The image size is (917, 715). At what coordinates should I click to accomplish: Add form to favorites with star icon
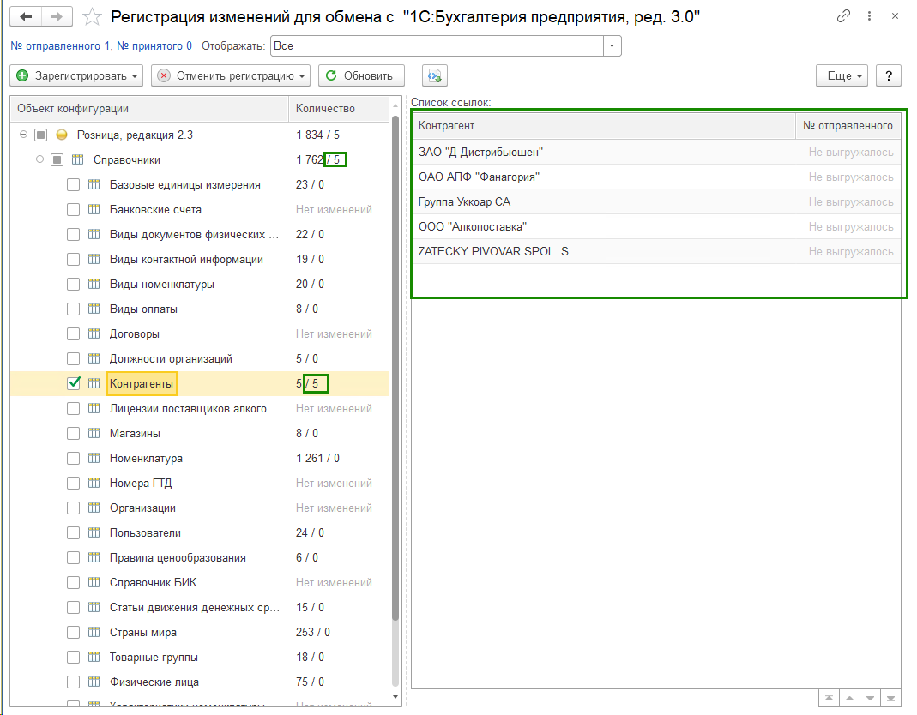click(x=92, y=17)
